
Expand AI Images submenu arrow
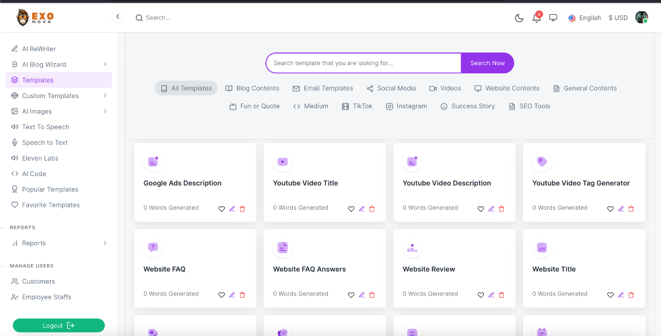105,111
